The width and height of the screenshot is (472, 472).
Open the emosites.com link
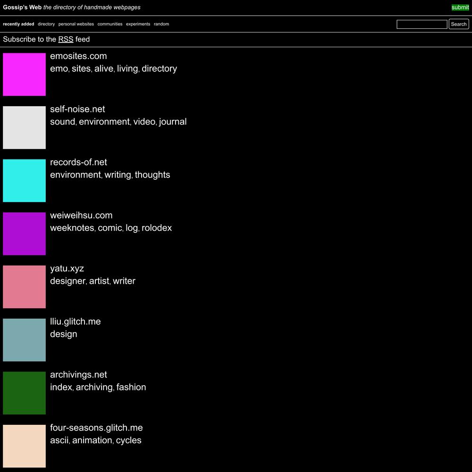click(78, 56)
